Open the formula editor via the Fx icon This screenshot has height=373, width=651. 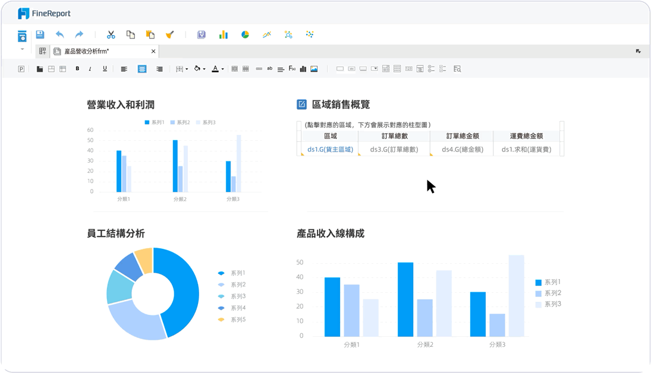(x=291, y=68)
